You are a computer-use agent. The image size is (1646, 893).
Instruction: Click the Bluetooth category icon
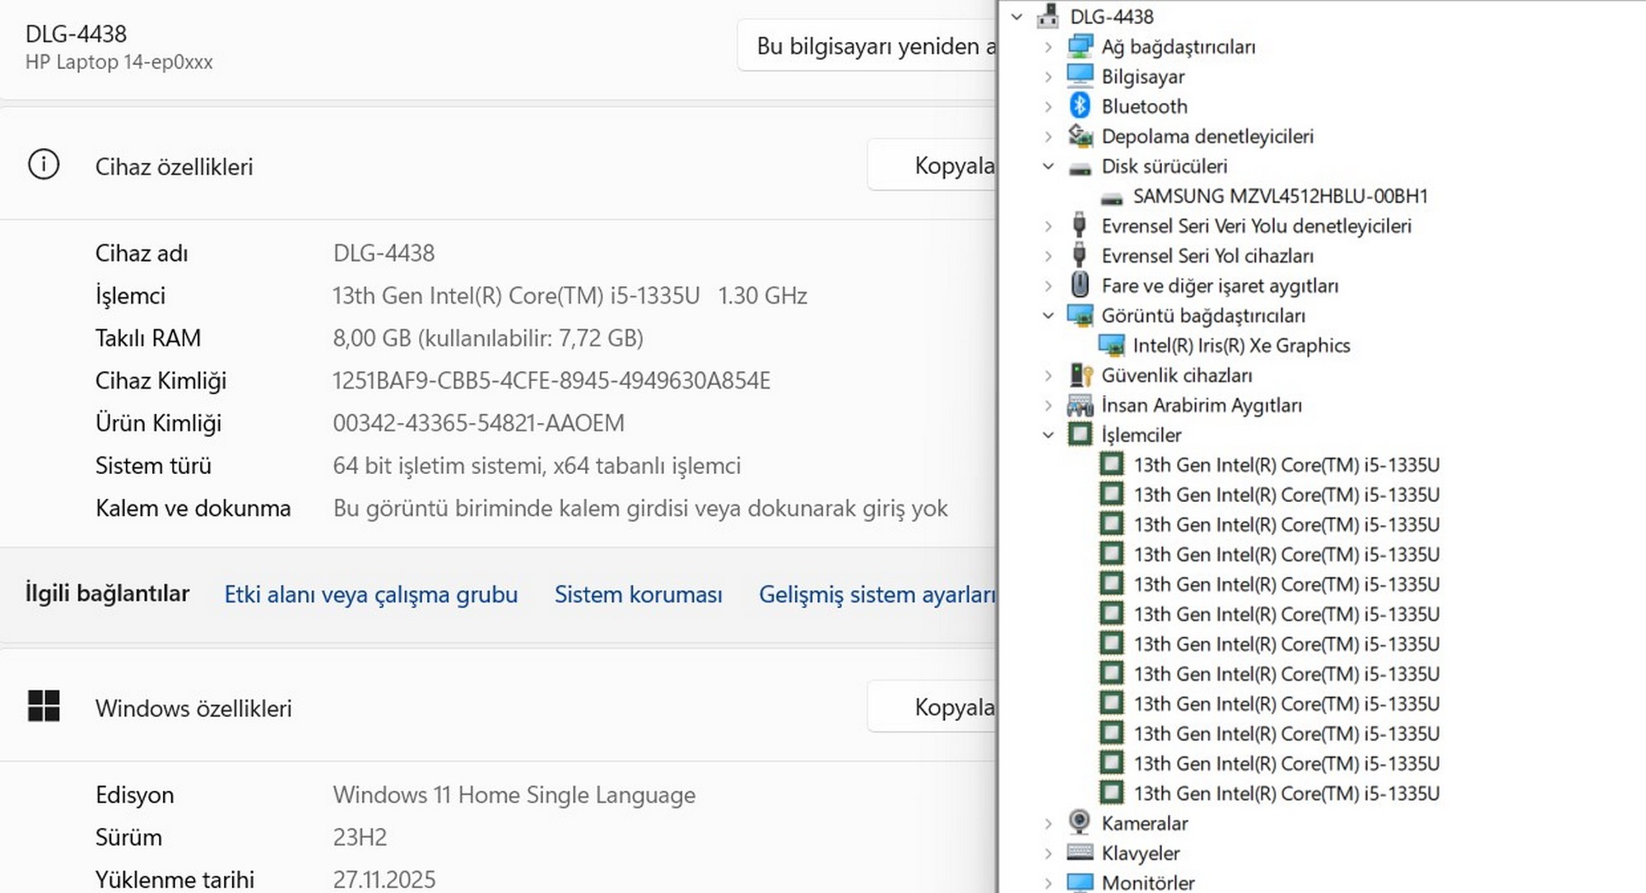[1080, 106]
